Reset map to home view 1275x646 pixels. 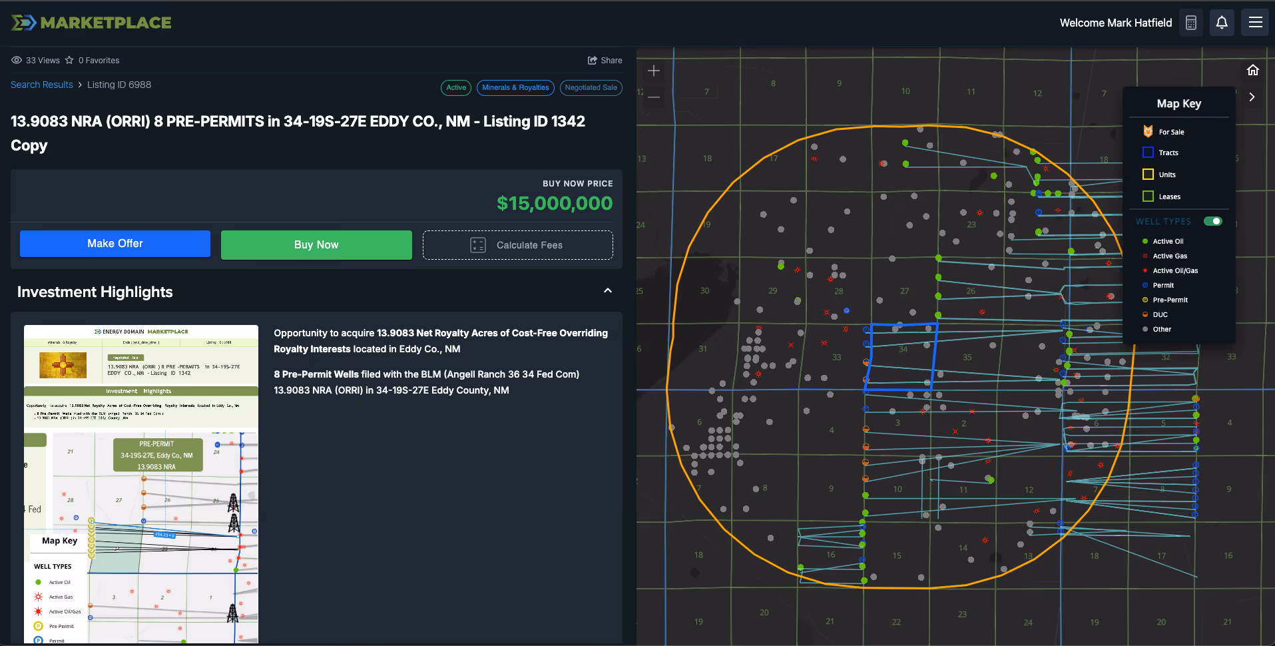click(1252, 70)
